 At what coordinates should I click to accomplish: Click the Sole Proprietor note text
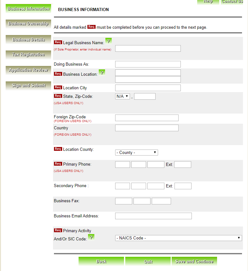click(82, 50)
